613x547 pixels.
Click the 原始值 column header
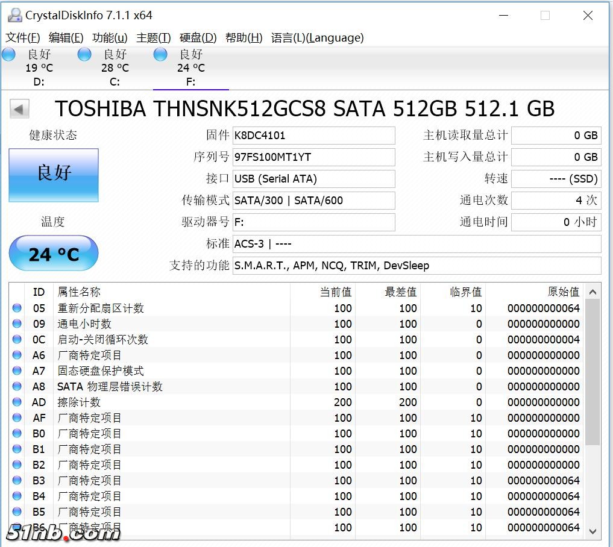563,292
